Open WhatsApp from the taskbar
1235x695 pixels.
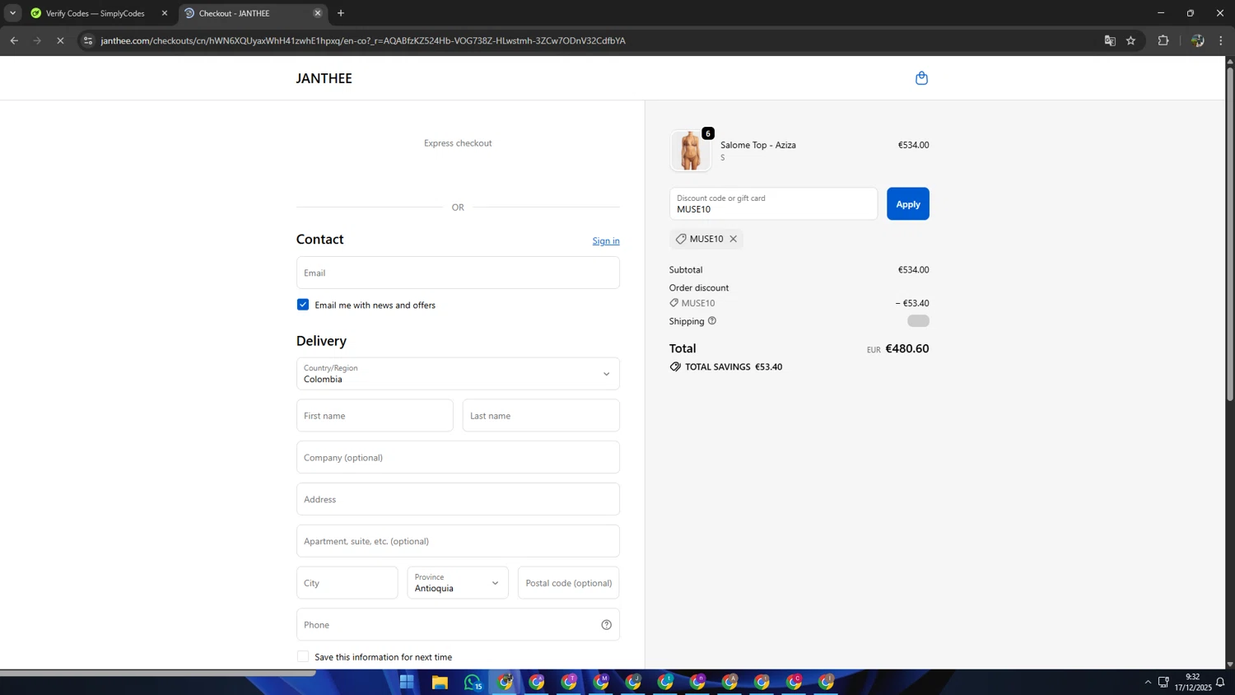473,682
